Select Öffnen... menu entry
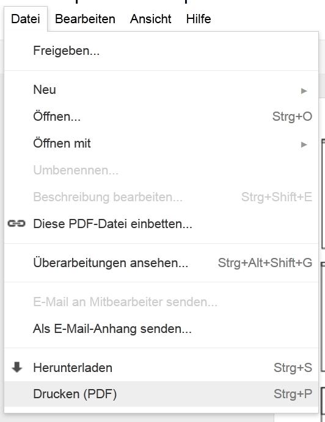This screenshot has width=325, height=422. pyautogui.click(x=161, y=116)
